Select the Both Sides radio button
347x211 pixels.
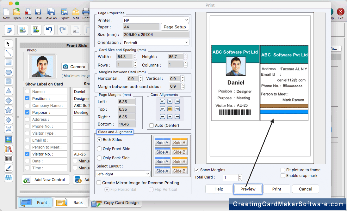coord(99,140)
